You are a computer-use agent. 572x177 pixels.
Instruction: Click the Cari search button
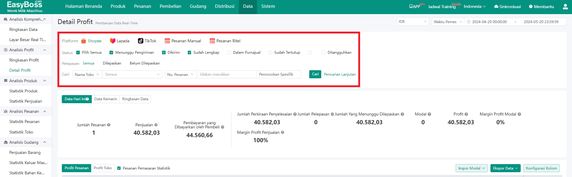[315, 74]
